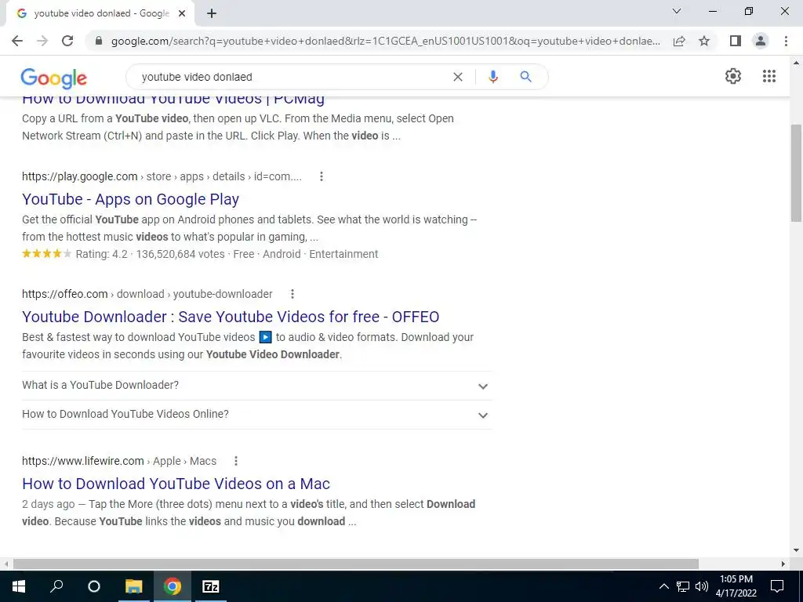Open Windows taskbar search
This screenshot has height=602, width=803.
pos(56,586)
